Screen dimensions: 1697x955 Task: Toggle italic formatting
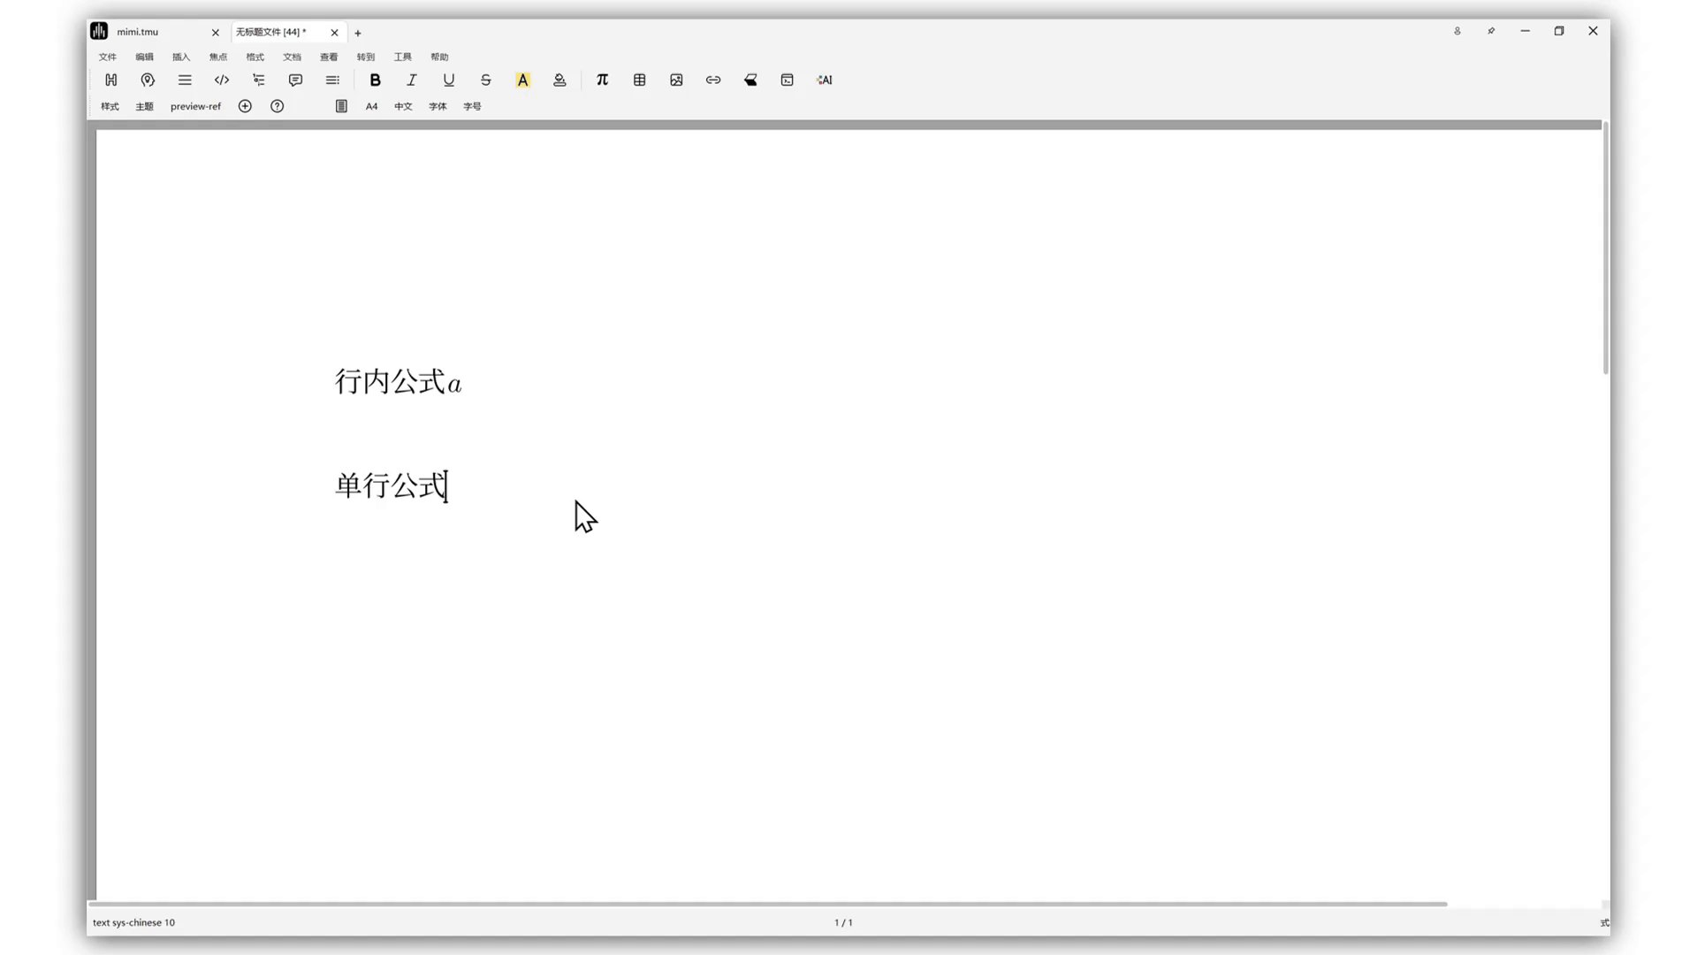pos(412,80)
